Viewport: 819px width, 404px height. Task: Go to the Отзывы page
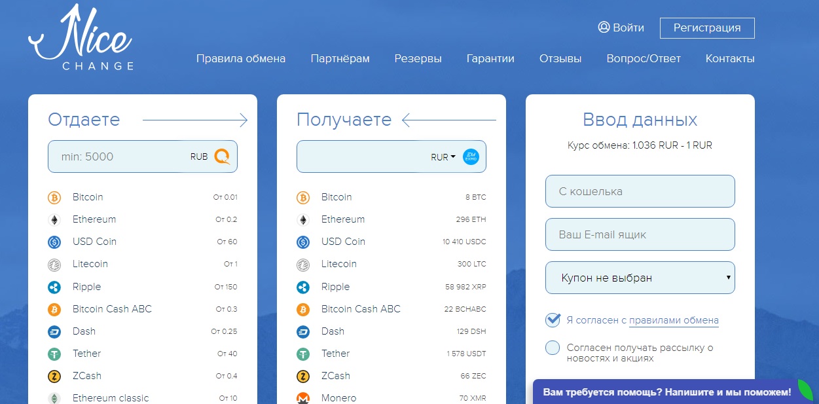[560, 58]
